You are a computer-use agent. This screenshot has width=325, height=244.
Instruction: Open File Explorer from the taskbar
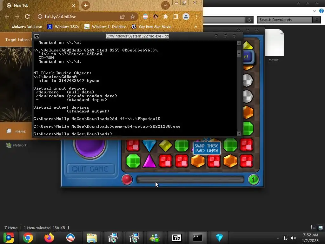92,238
